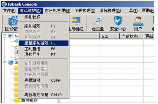The width and height of the screenshot is (158, 104).
Task: Select the 游戏视频 folder in tree
Action: point(29,100)
